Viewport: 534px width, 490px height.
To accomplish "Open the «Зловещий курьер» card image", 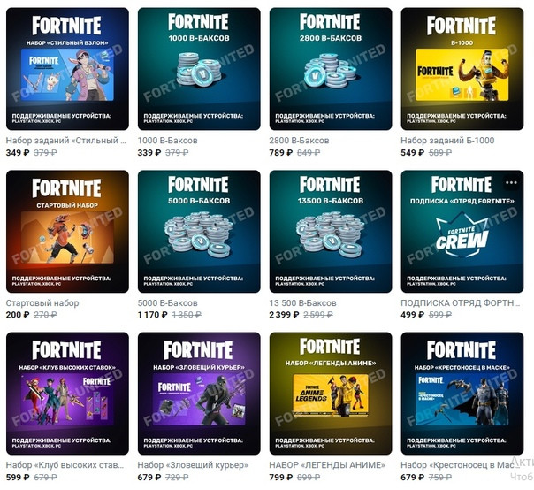I will pyautogui.click(x=199, y=394).
